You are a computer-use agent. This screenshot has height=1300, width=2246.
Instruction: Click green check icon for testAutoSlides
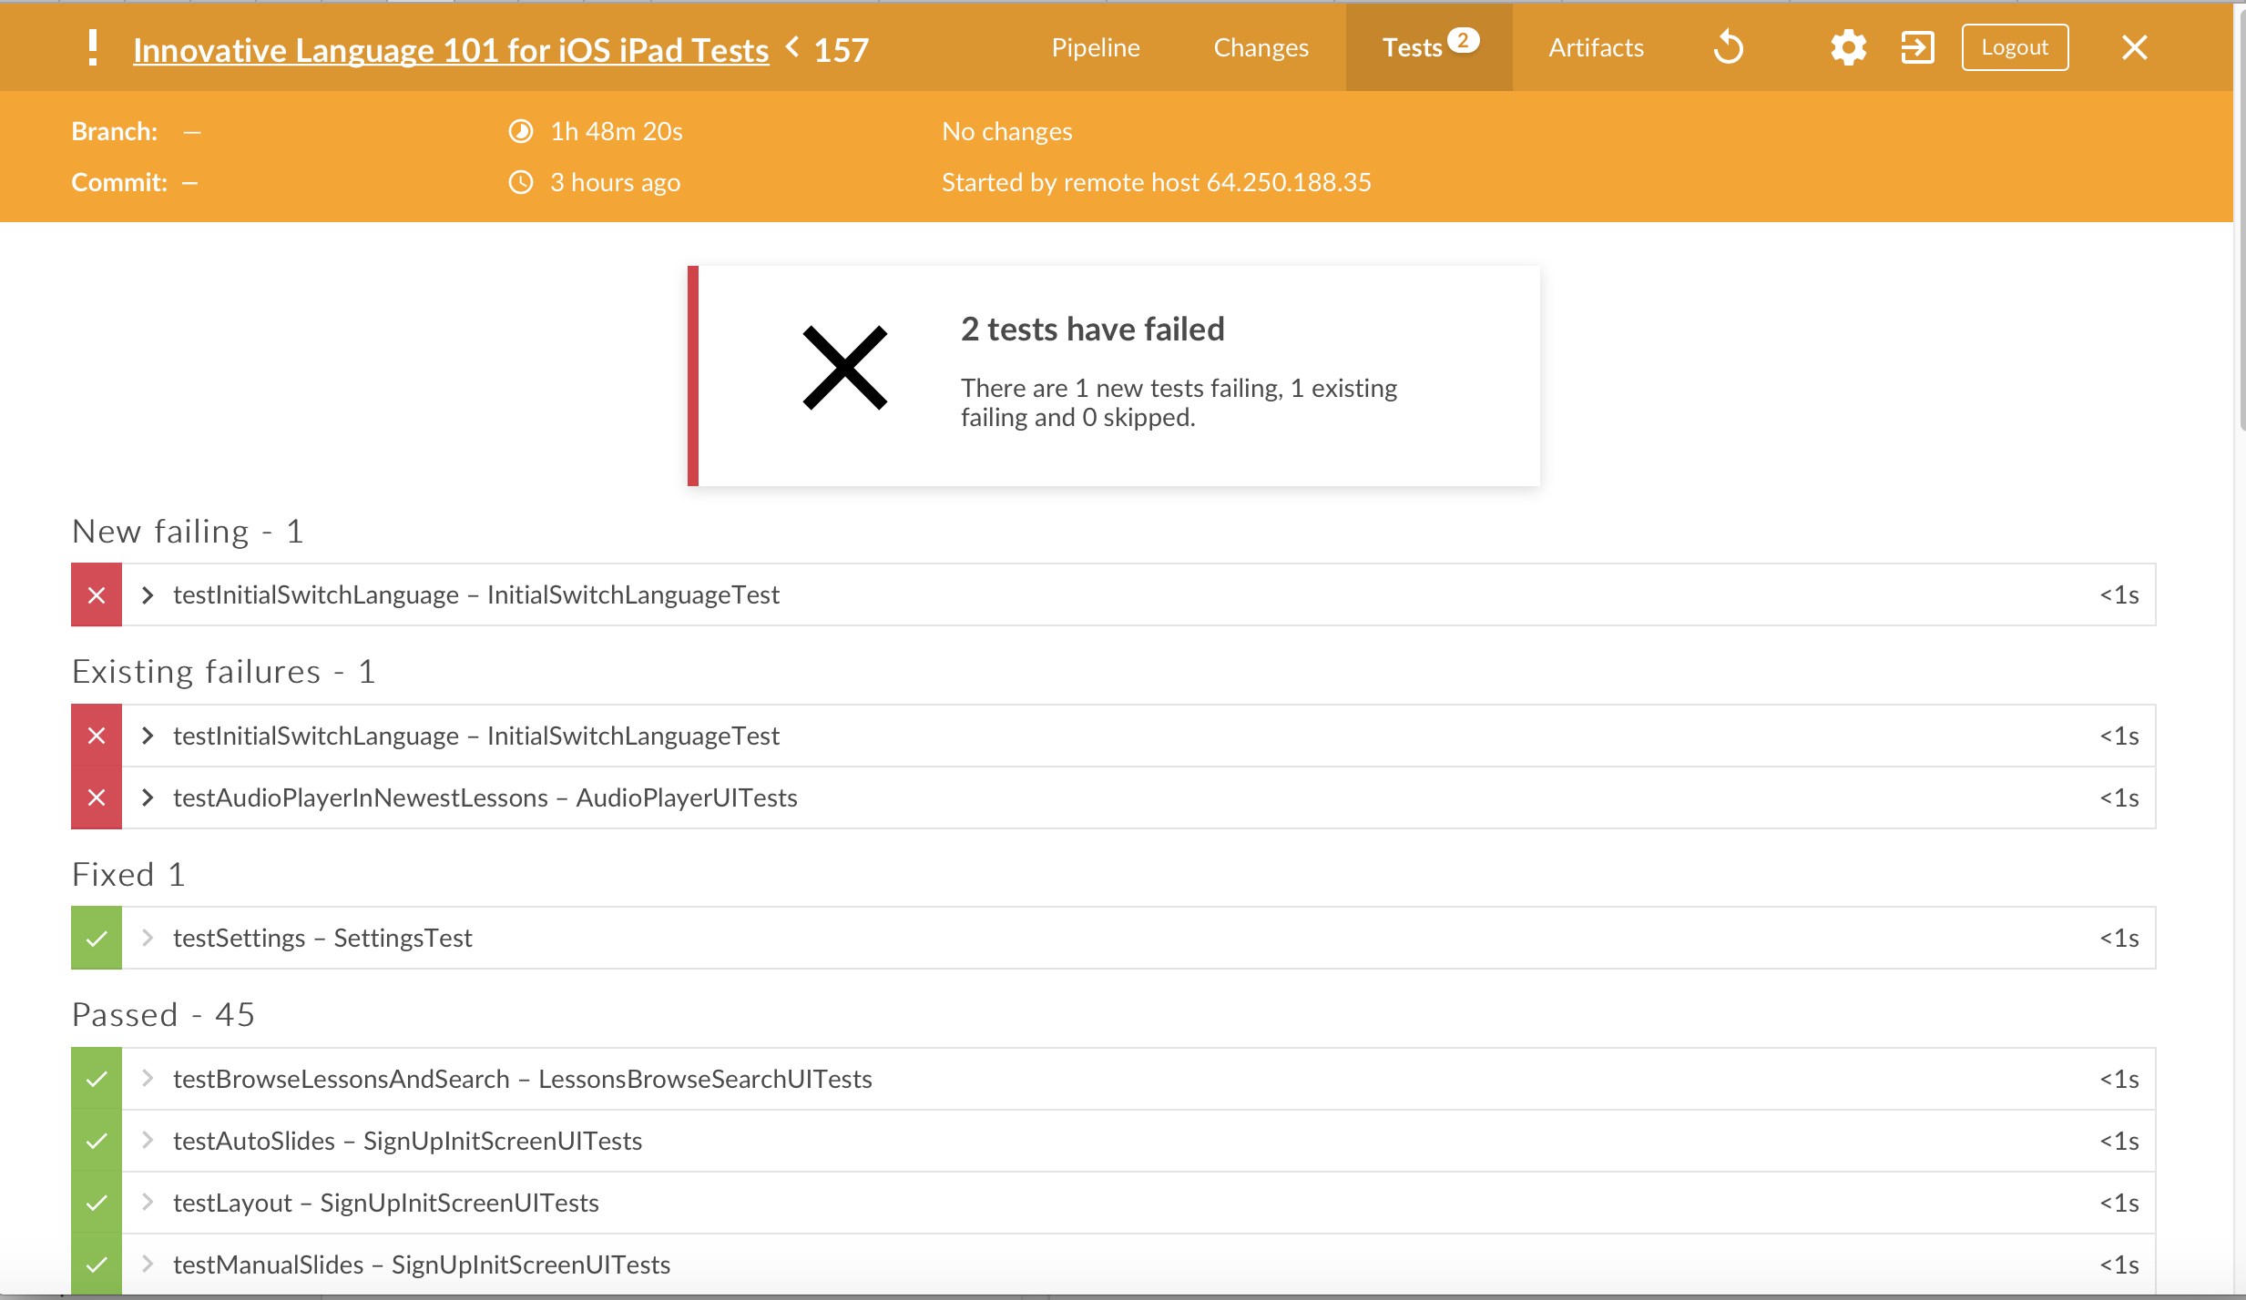click(97, 1141)
